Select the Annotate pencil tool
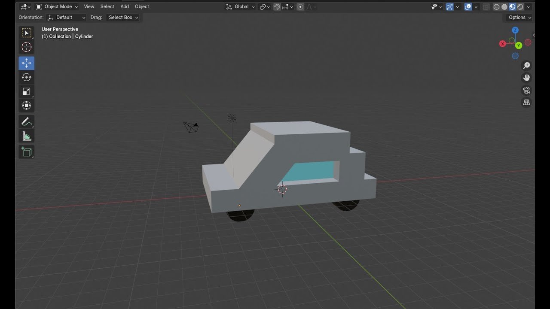The width and height of the screenshot is (550, 309). tap(26, 122)
